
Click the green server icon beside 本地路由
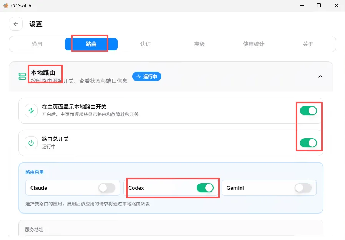(x=22, y=76)
